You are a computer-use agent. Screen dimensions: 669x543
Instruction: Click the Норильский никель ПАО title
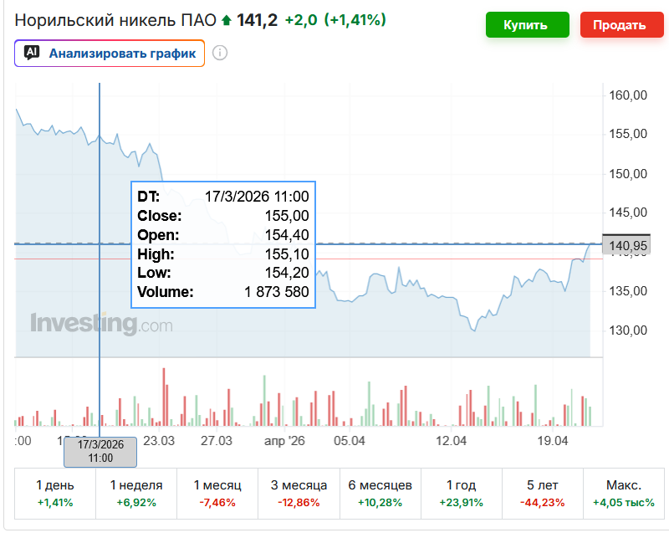pos(115,20)
